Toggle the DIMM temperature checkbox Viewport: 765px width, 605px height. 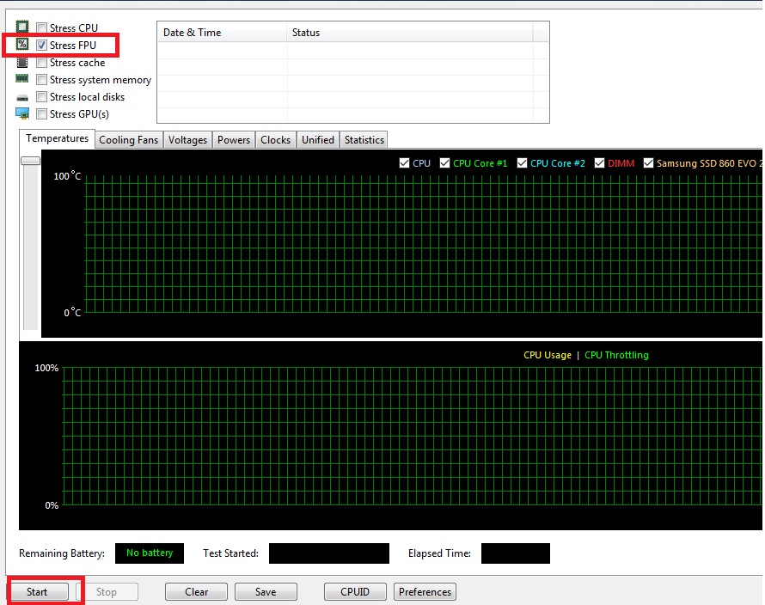(599, 163)
